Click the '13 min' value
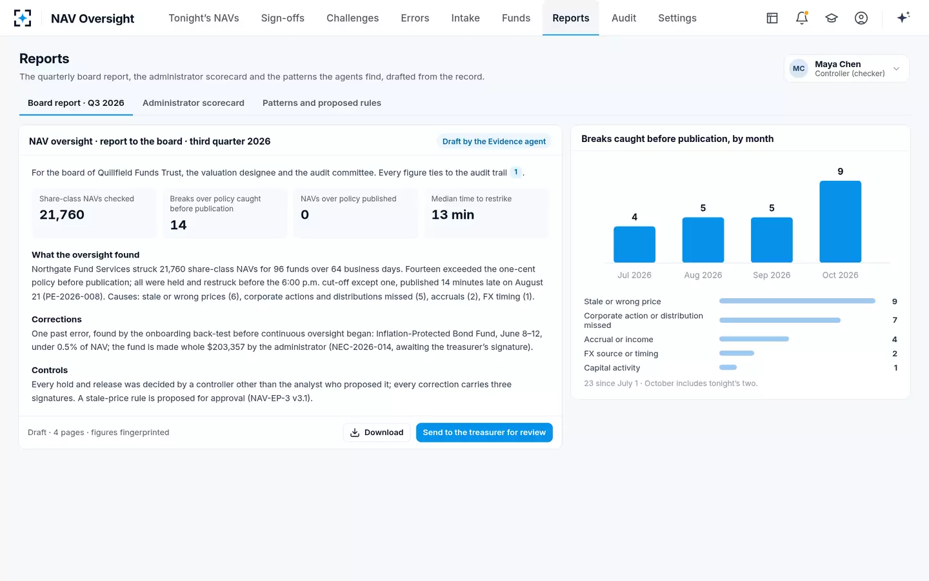Screen dimensions: 929x581 453,215
